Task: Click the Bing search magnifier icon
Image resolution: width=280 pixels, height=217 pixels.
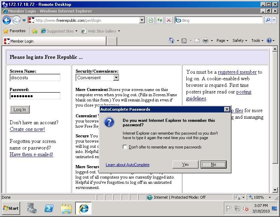Action: [268, 20]
